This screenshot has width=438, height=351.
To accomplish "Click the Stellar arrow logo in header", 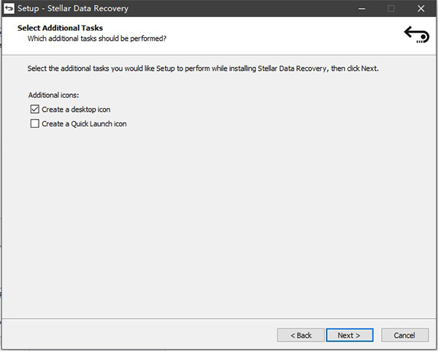I will point(416,34).
